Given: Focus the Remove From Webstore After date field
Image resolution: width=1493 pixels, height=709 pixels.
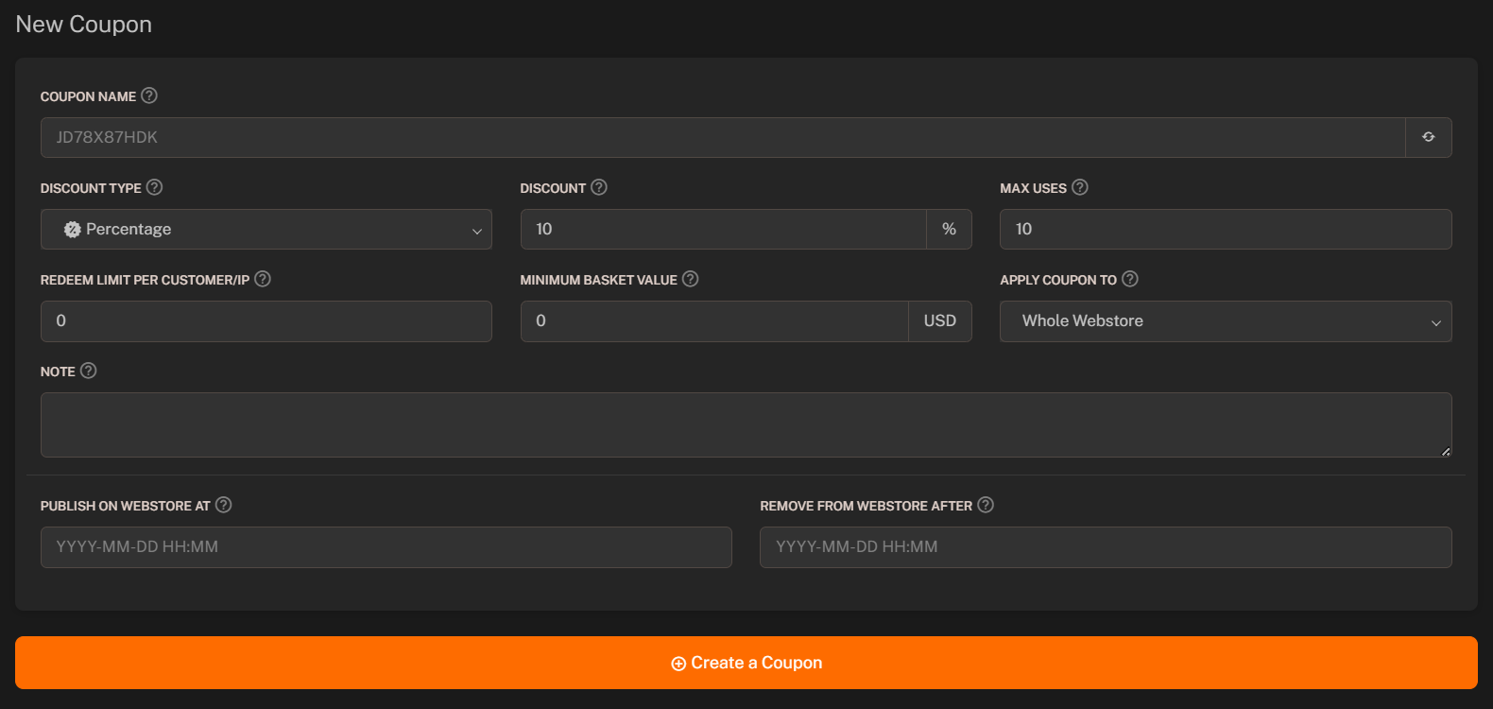Looking at the screenshot, I should [x=1106, y=547].
